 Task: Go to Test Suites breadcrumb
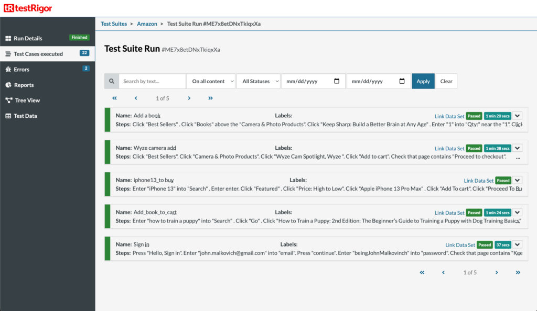coord(114,24)
